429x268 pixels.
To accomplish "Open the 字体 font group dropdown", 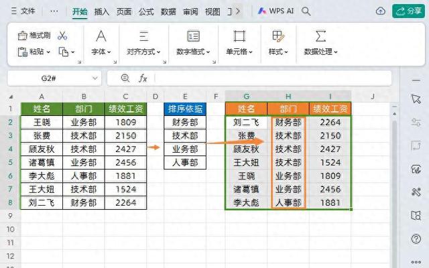I will (x=101, y=52).
